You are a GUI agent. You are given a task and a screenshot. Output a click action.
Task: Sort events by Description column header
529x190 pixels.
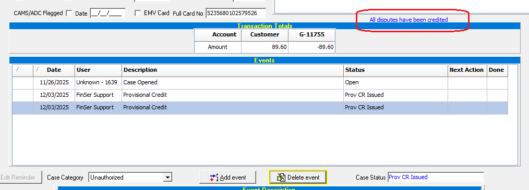coord(233,70)
